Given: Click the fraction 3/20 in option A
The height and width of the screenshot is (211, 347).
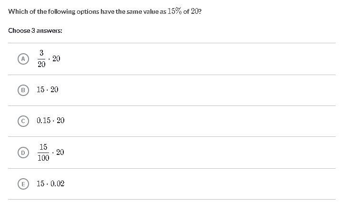Looking at the screenshot, I should pyautogui.click(x=41, y=58).
